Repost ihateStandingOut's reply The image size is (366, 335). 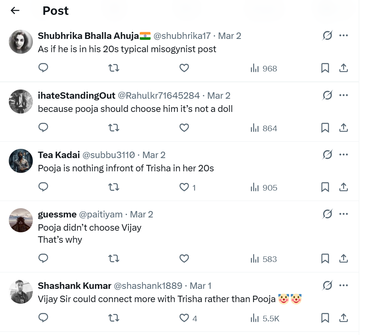[x=114, y=128]
